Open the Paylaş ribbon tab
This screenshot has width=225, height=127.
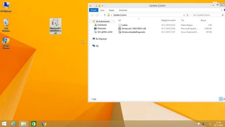tap(111, 10)
